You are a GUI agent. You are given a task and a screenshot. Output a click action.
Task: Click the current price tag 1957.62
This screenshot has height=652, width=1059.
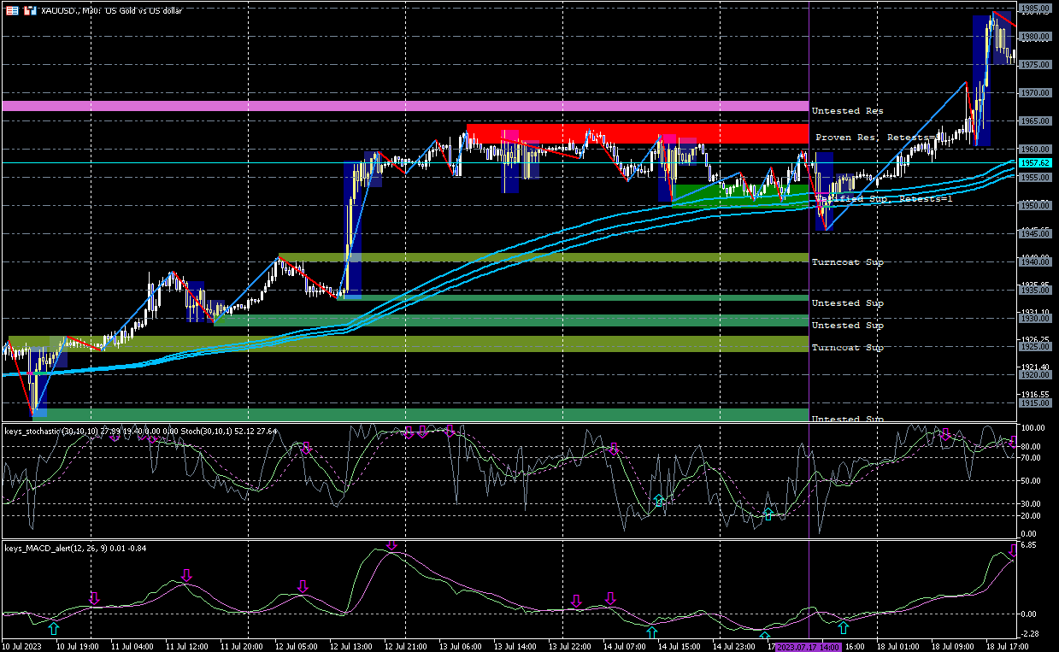click(x=1037, y=162)
